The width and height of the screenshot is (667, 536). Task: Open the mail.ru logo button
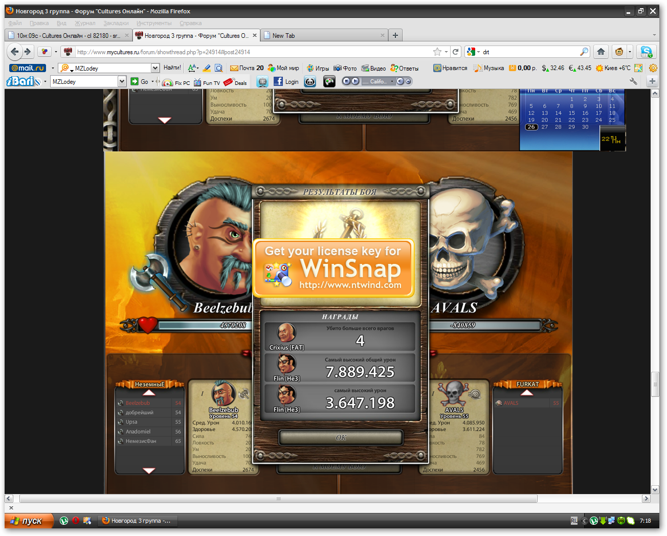pos(28,68)
